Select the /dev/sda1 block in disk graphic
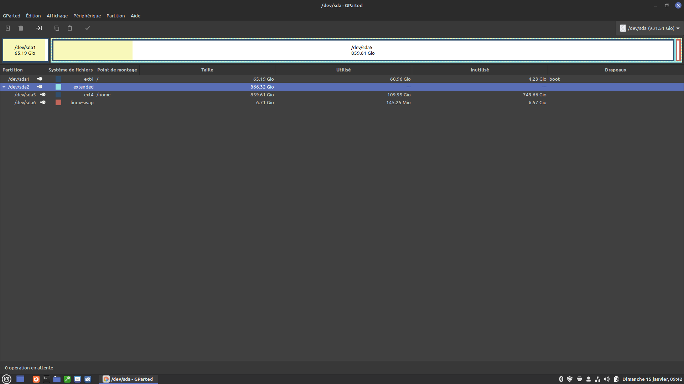The image size is (684, 384). coord(25,50)
